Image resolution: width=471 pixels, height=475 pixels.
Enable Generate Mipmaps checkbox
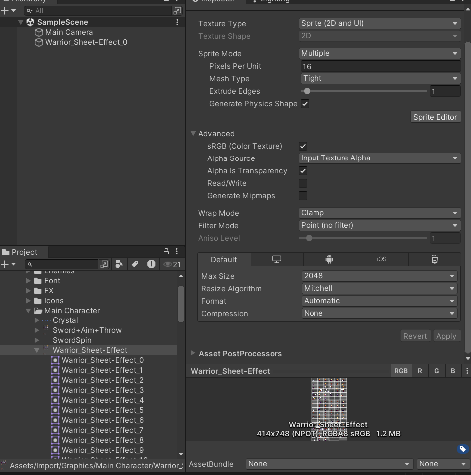click(303, 196)
